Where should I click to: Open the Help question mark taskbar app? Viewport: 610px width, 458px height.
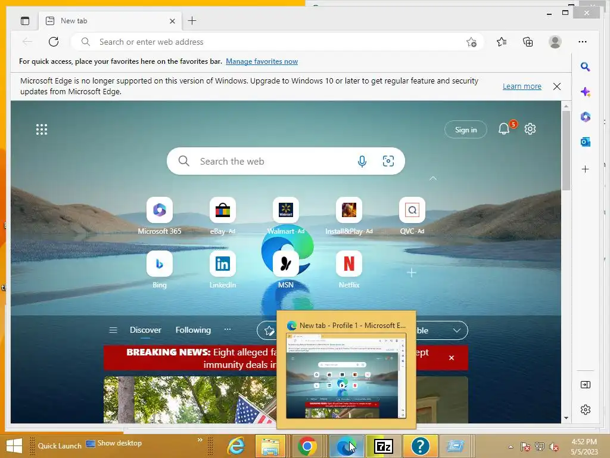pos(420,446)
